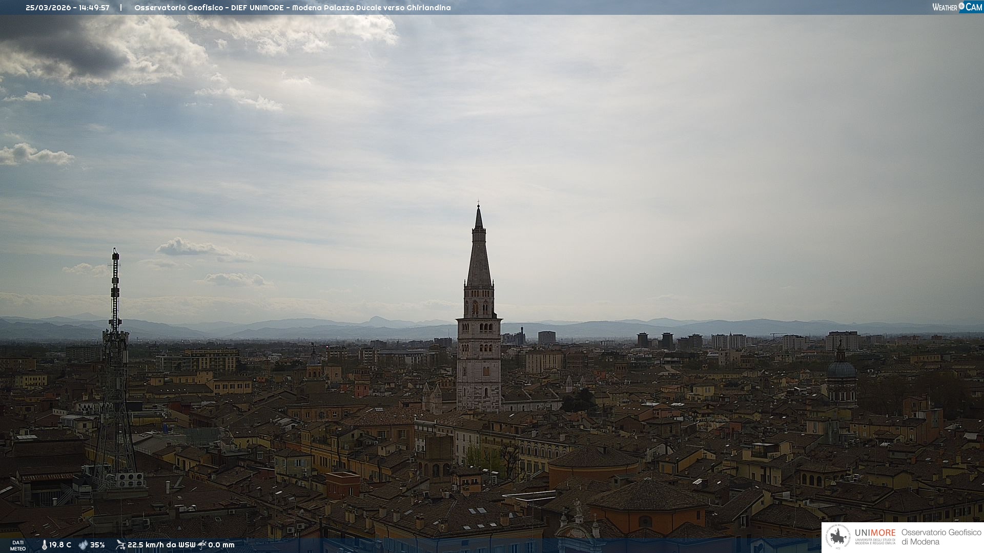Click the 35% humidity reading
984x553 pixels.
(97, 545)
